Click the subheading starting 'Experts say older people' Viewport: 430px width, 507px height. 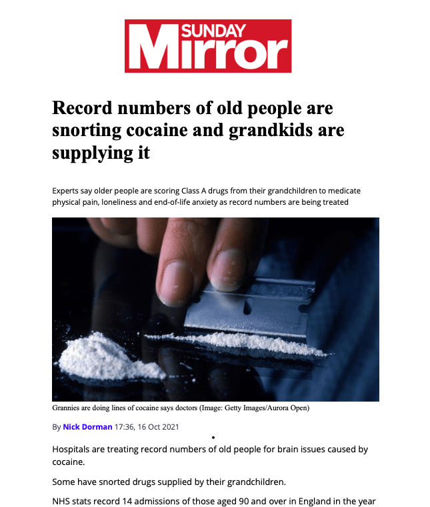coord(206,196)
